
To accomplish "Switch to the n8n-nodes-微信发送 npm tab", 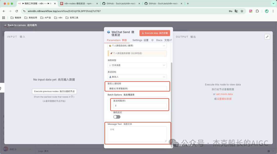I will point(79,4).
